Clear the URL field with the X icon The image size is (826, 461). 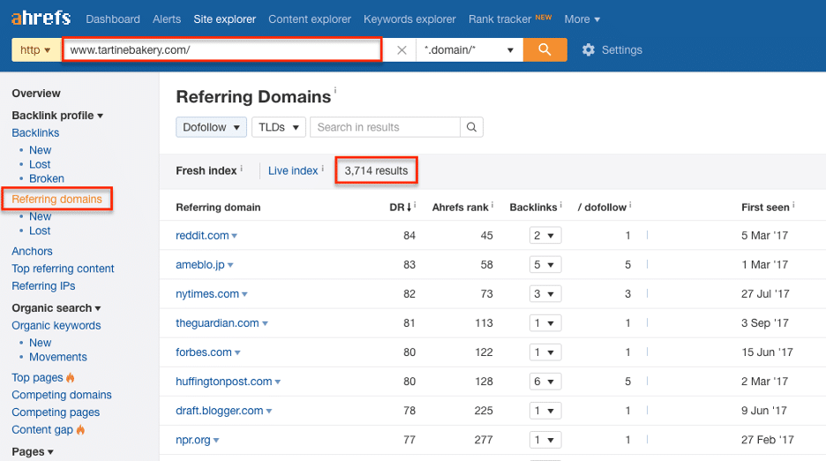click(402, 50)
